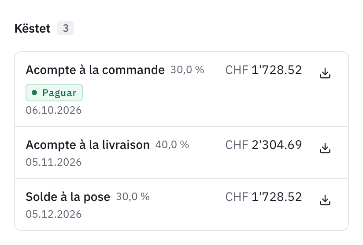Screen dimensions: 363x245
Task: Click the date 05.11.2026
Action: pos(54,162)
